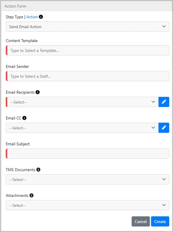Click the info icon next to Step Type Action
The width and height of the screenshot is (173, 232).
pos(41,17)
